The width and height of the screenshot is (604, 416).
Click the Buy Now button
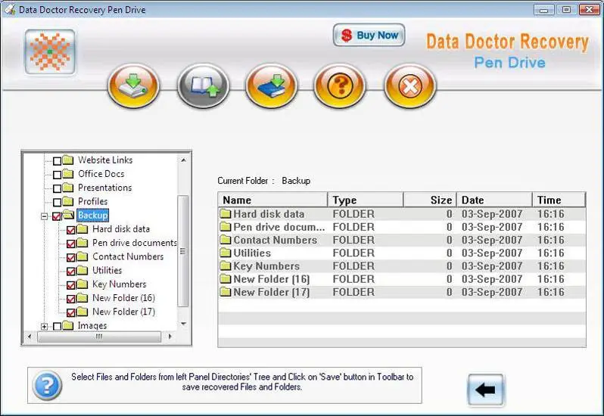click(369, 35)
